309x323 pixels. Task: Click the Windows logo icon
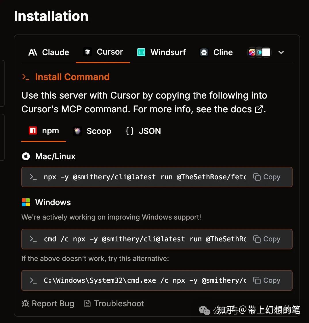coord(26,202)
